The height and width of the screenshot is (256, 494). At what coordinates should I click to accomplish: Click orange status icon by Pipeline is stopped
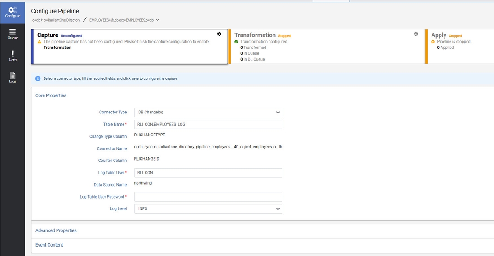pos(433,42)
